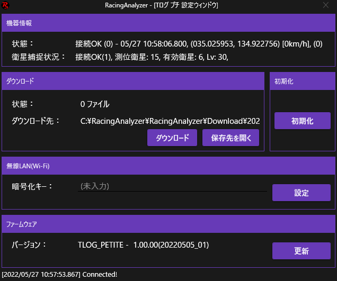Click the ダウンロード section header bar
This screenshot has width=337, height=281.
pyautogui.click(x=132, y=81)
